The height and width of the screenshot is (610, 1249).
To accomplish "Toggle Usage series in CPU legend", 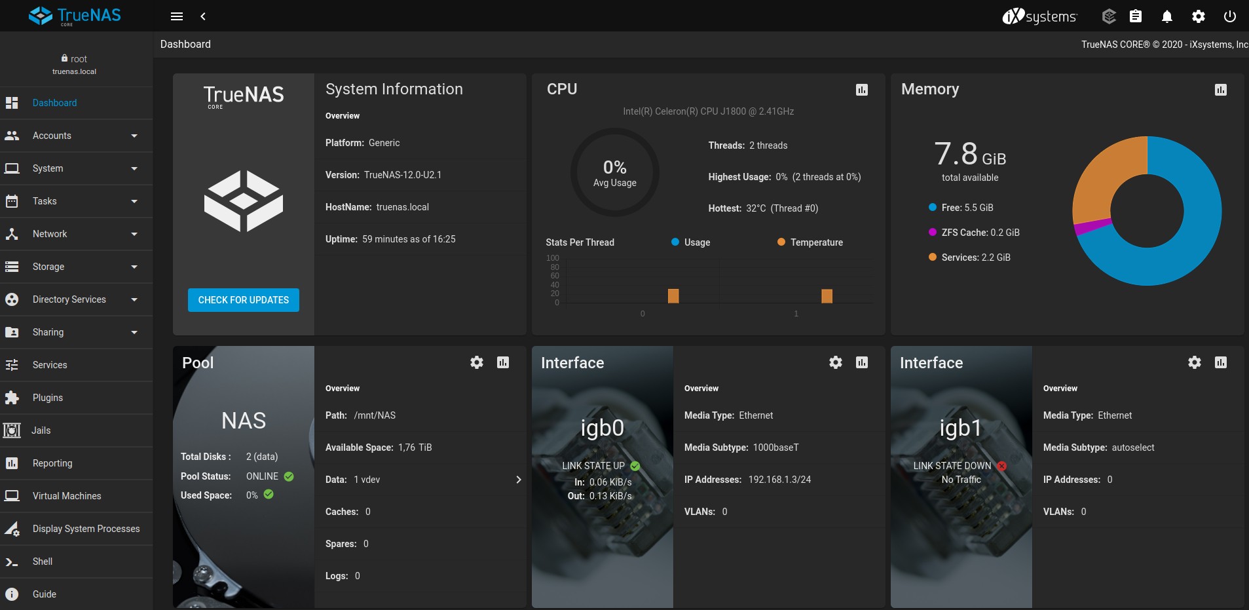I will pos(690,242).
